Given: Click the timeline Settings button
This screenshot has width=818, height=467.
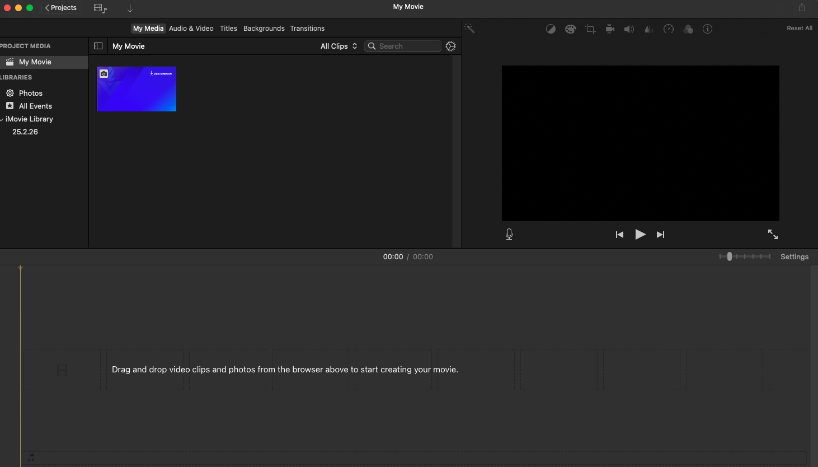Looking at the screenshot, I should pos(794,256).
